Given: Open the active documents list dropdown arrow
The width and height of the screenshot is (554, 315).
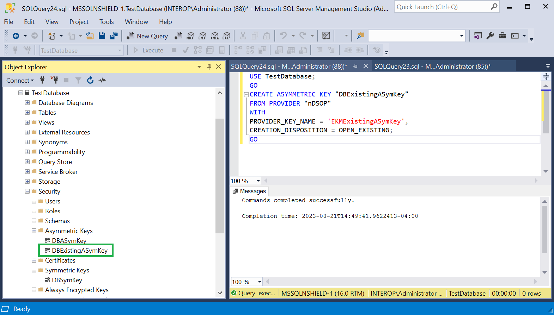Looking at the screenshot, I should pos(548,66).
